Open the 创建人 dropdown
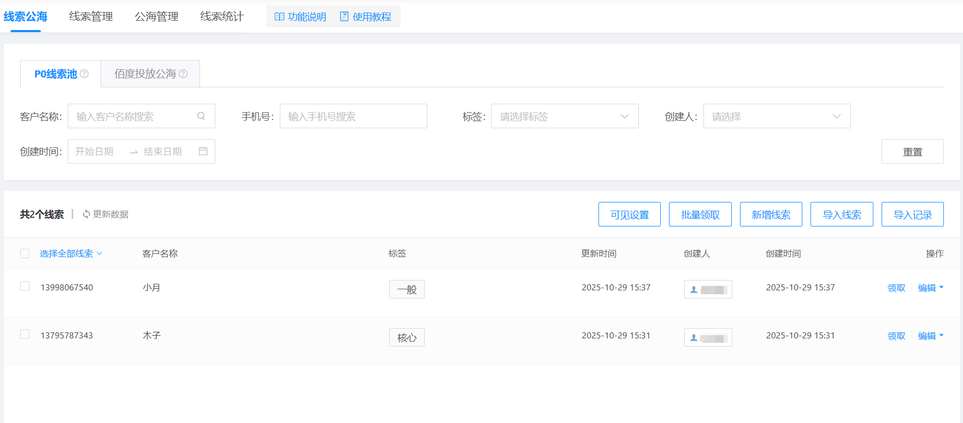The width and height of the screenshot is (963, 423). coord(776,116)
